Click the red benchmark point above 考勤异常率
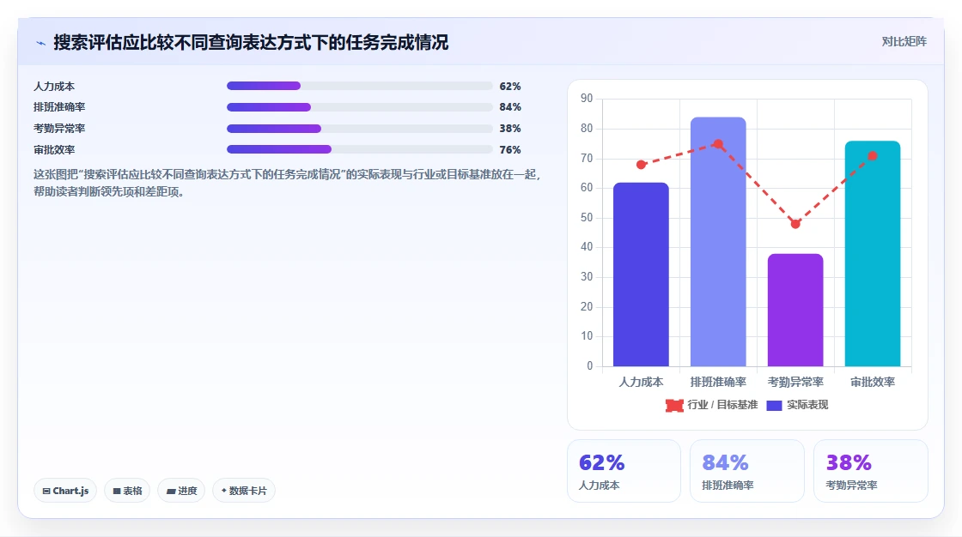Image resolution: width=962 pixels, height=537 pixels. coord(795,224)
